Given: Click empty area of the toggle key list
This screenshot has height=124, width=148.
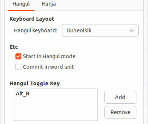Looking at the screenshot, I should pos(56,109).
